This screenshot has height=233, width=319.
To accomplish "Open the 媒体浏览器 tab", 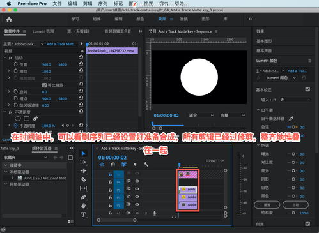I will pyautogui.click(x=42, y=148).
